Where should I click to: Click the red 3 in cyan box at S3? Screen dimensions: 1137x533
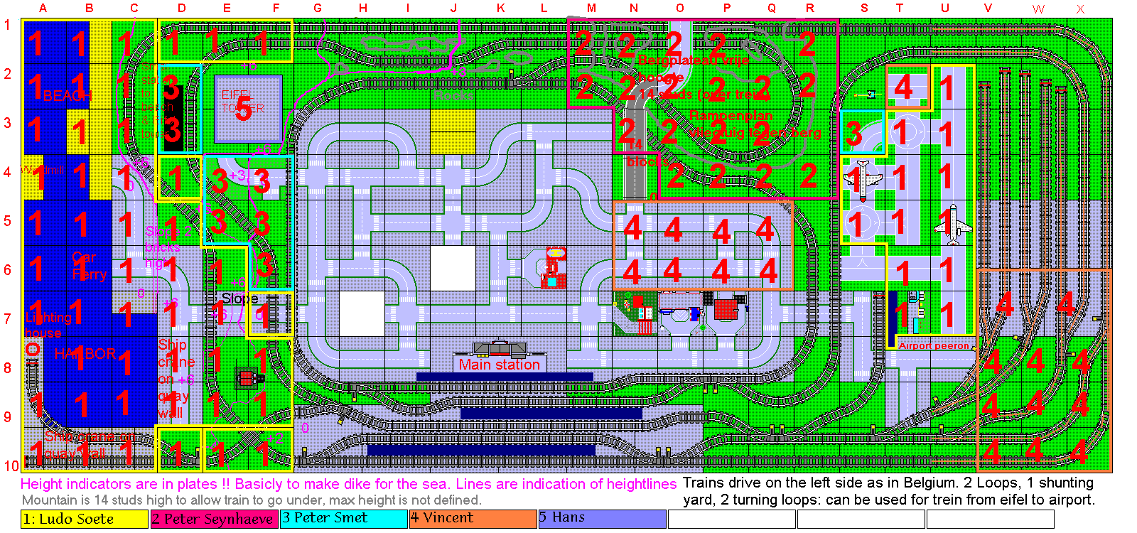coord(854,133)
